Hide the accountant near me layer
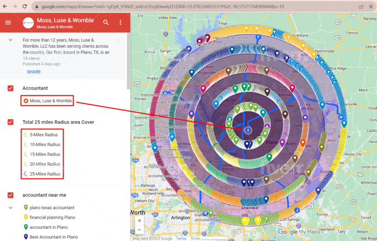This screenshot has width=377, height=241. pyautogui.click(x=11, y=195)
